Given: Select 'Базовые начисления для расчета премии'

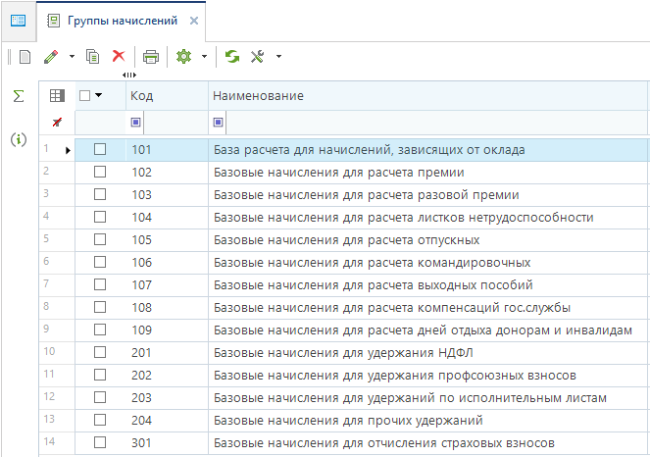Looking at the screenshot, I should pos(338,172).
